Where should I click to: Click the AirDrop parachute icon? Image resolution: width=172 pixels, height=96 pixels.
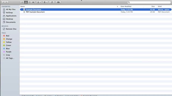click(x=4, y=13)
